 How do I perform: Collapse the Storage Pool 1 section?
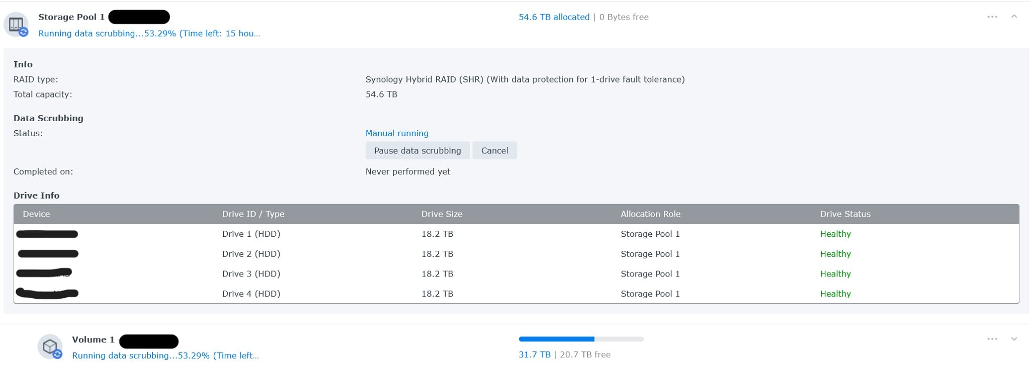[x=1014, y=17]
